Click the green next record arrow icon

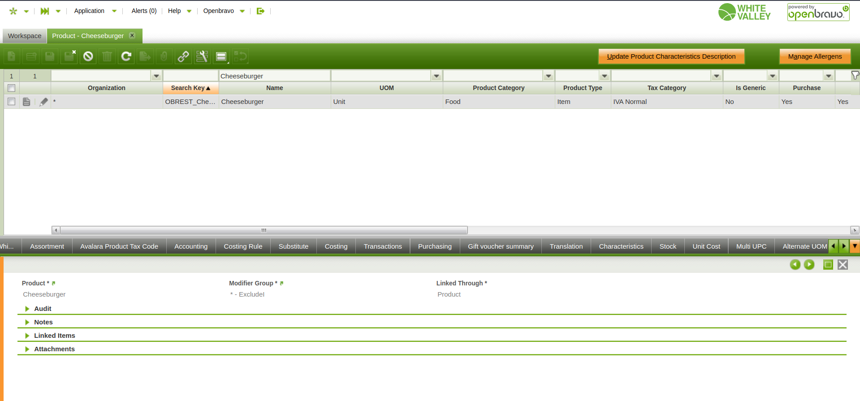click(x=809, y=265)
